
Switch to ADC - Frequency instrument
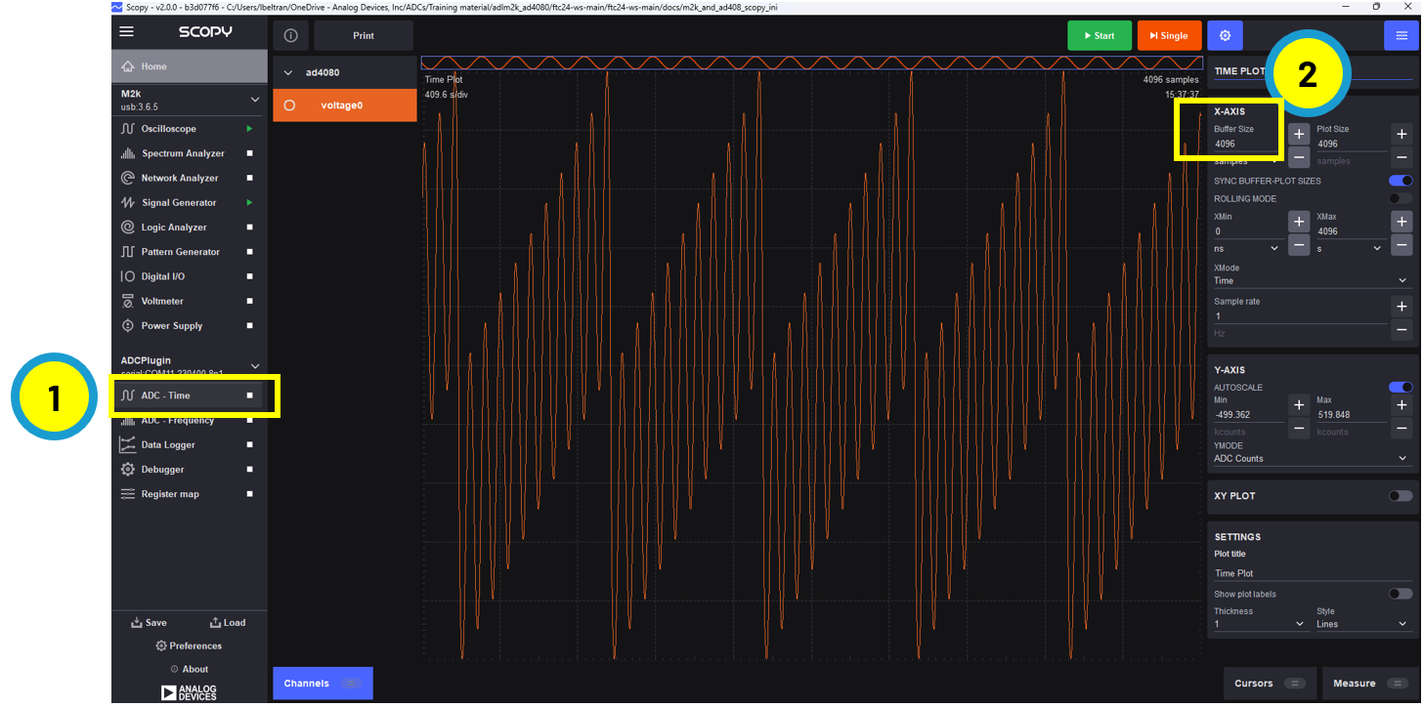[177, 421]
